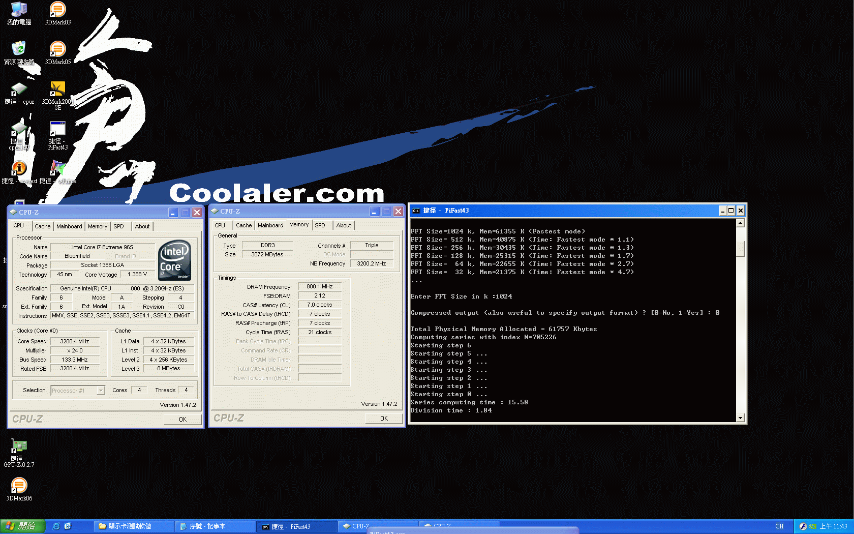Switch to the 序號 - 記事本 Notepad taskbar button
This screenshot has height=534, width=854.
click(x=215, y=526)
